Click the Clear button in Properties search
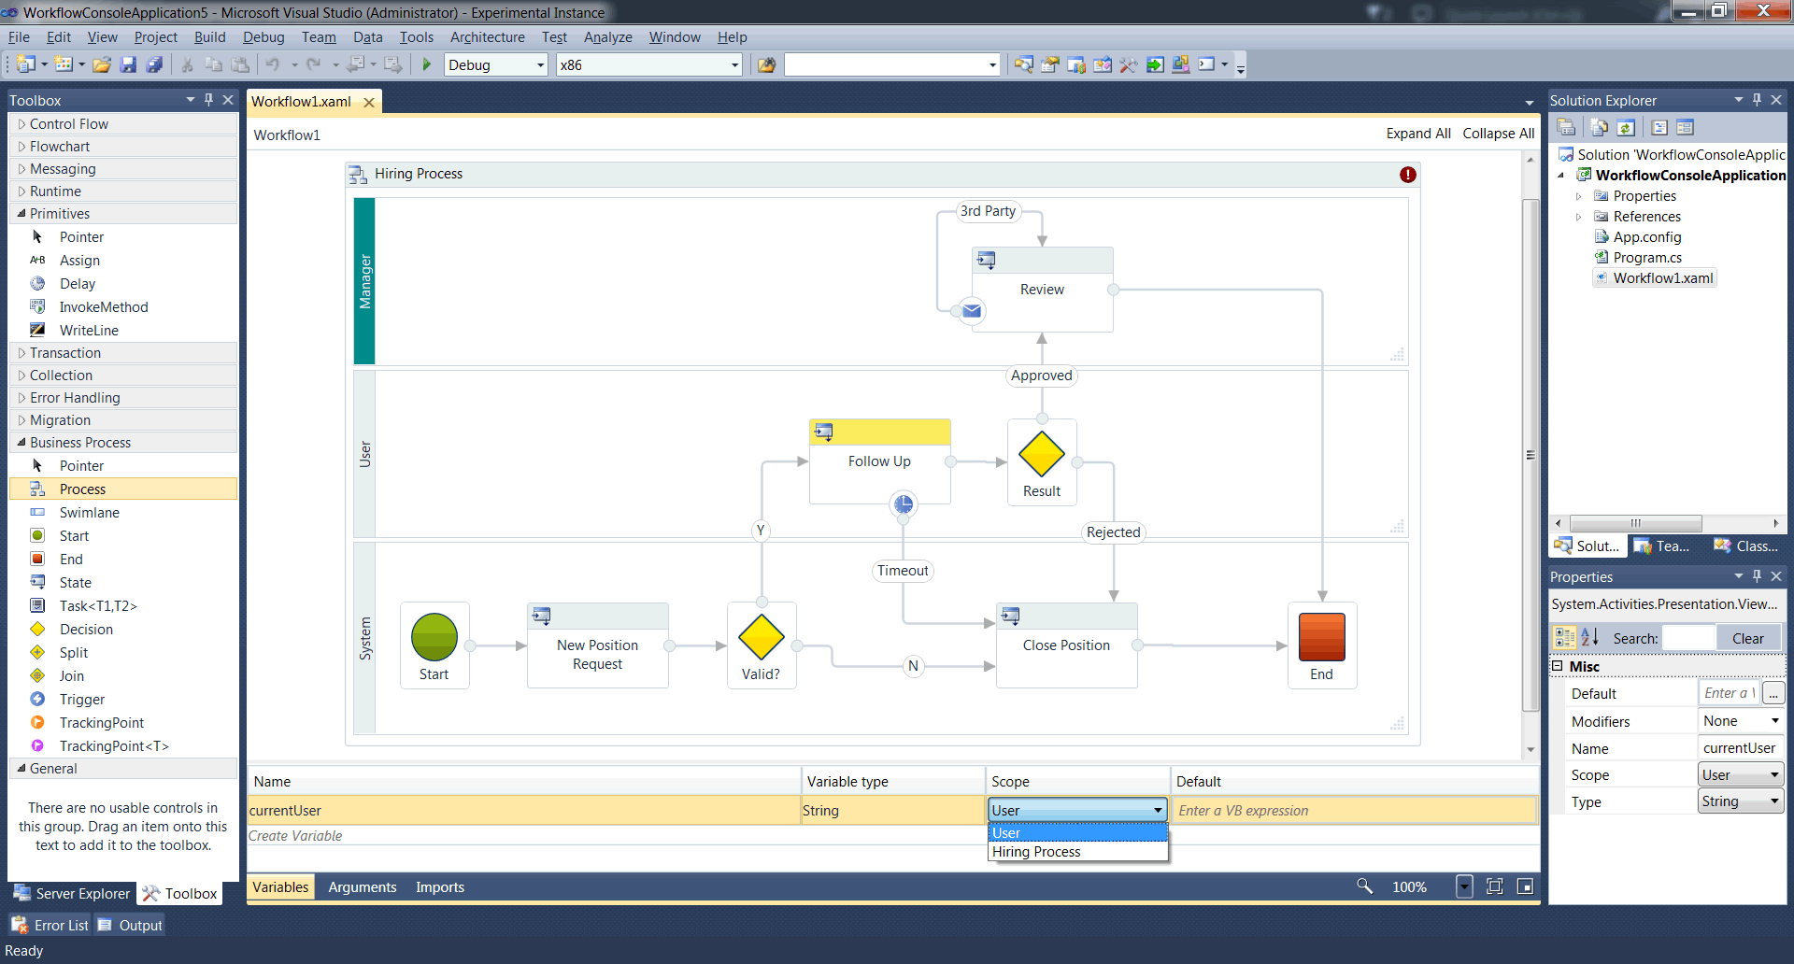Viewport: 1794px width, 964px height. tap(1748, 639)
